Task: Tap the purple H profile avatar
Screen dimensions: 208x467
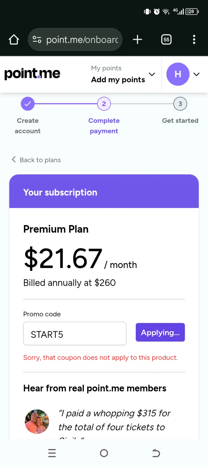Action: 178,74
